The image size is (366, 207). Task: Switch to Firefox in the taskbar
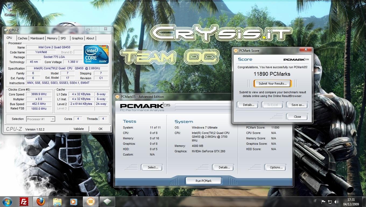[x=41, y=202]
